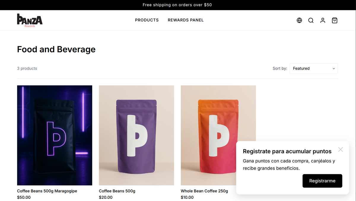Viewport: 356px width, 201px height.
Task: Go to the PRODUCTS menu item
Action: 147,20
